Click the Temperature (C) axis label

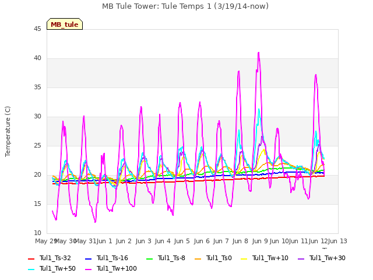[8, 131]
